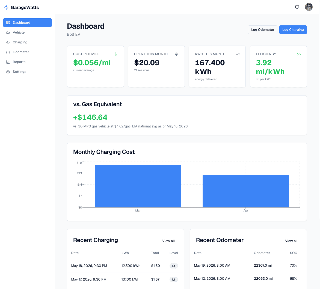Click the kWh column header in Recent Charging

coord(125,253)
